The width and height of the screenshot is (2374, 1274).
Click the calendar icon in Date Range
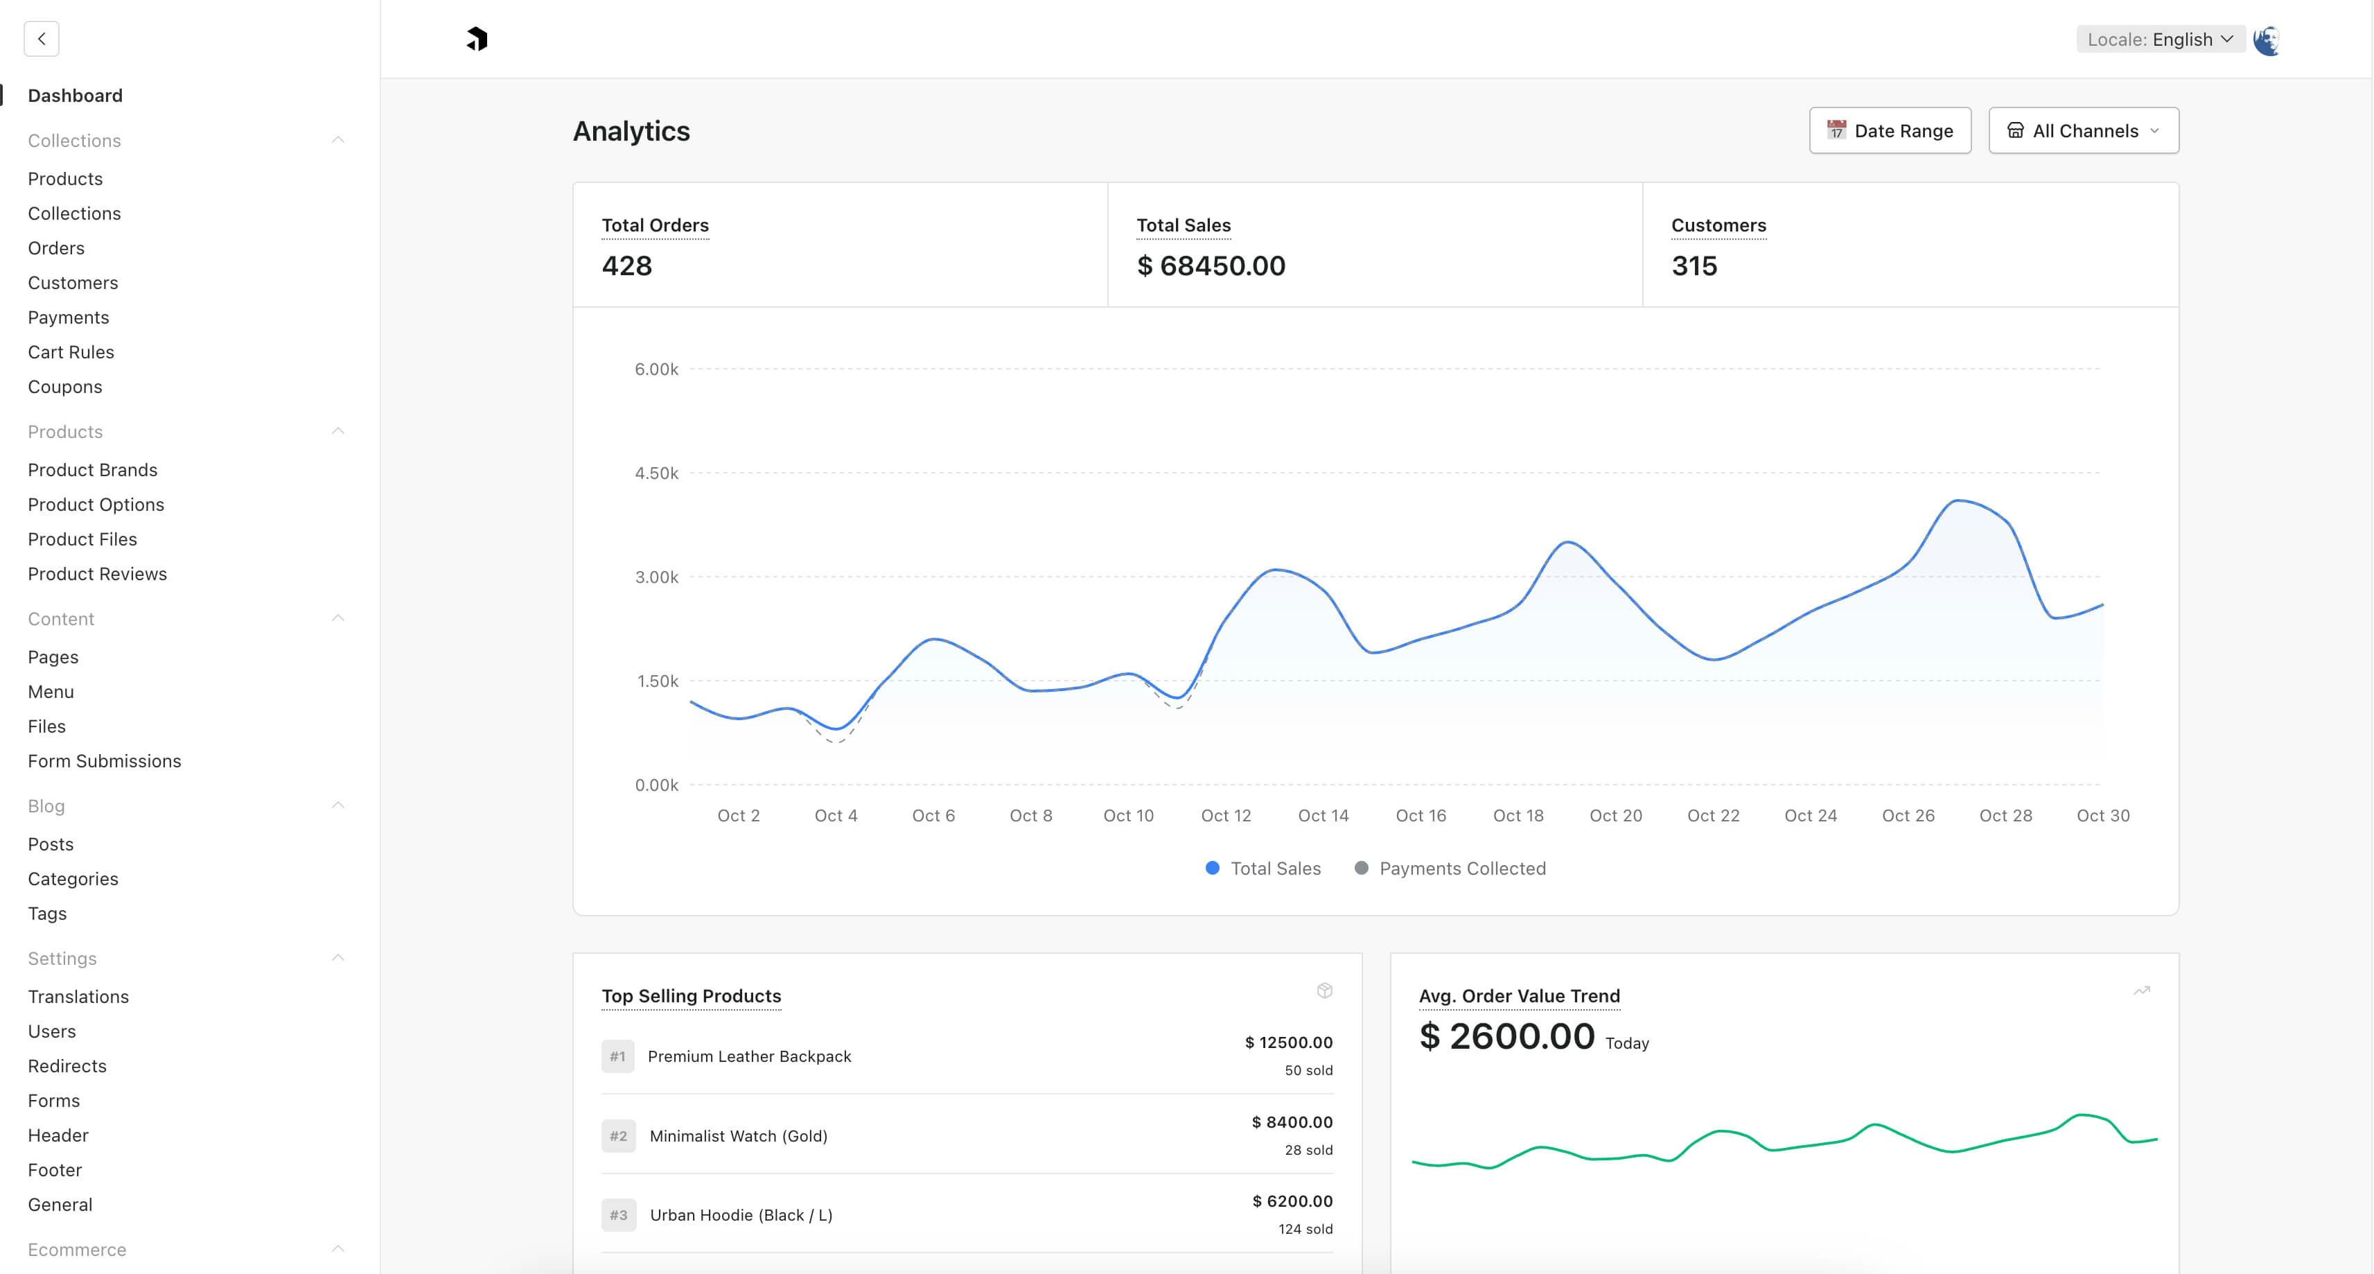1836,130
